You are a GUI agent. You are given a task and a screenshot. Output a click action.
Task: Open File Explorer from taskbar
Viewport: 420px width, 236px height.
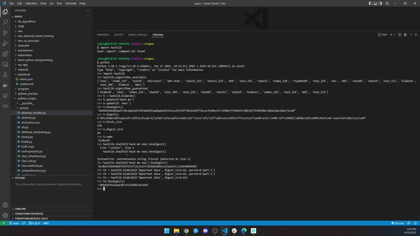click(x=177, y=231)
